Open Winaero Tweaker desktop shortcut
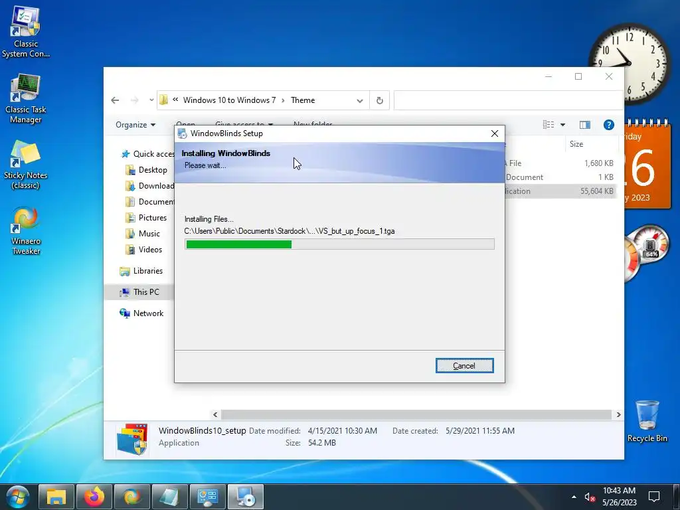The image size is (680, 510). pos(26,230)
